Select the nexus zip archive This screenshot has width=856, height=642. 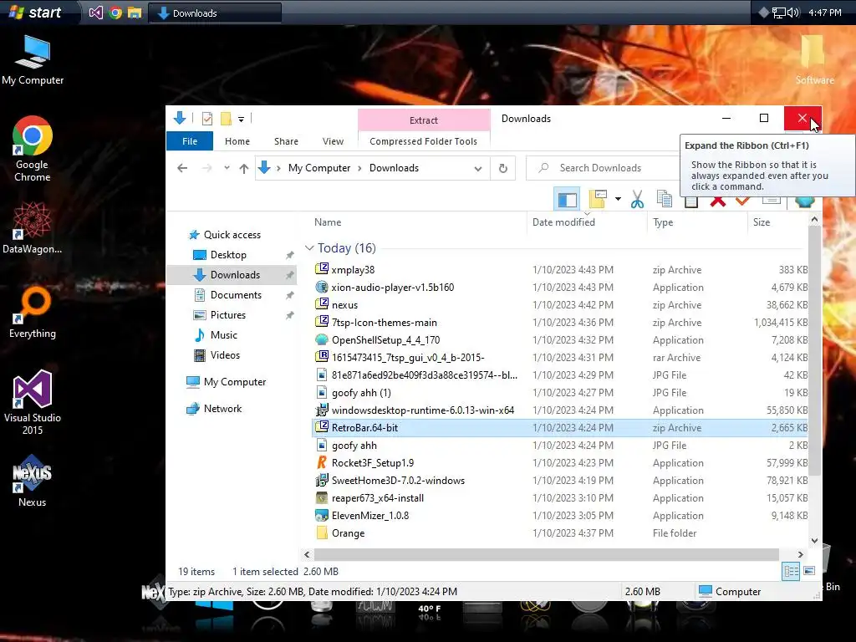click(x=344, y=304)
